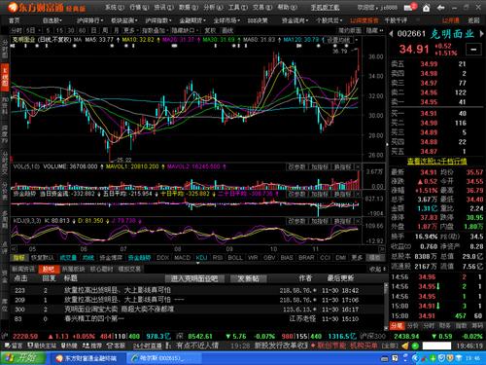Toggle the 复权 option
486x365 pixels.
[210, 30]
